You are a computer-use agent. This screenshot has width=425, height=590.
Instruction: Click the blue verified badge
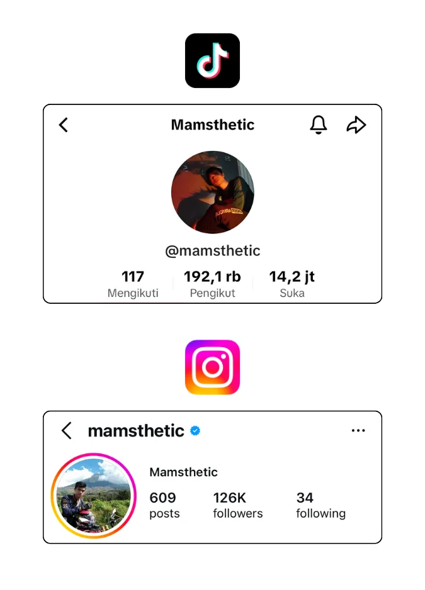point(195,431)
